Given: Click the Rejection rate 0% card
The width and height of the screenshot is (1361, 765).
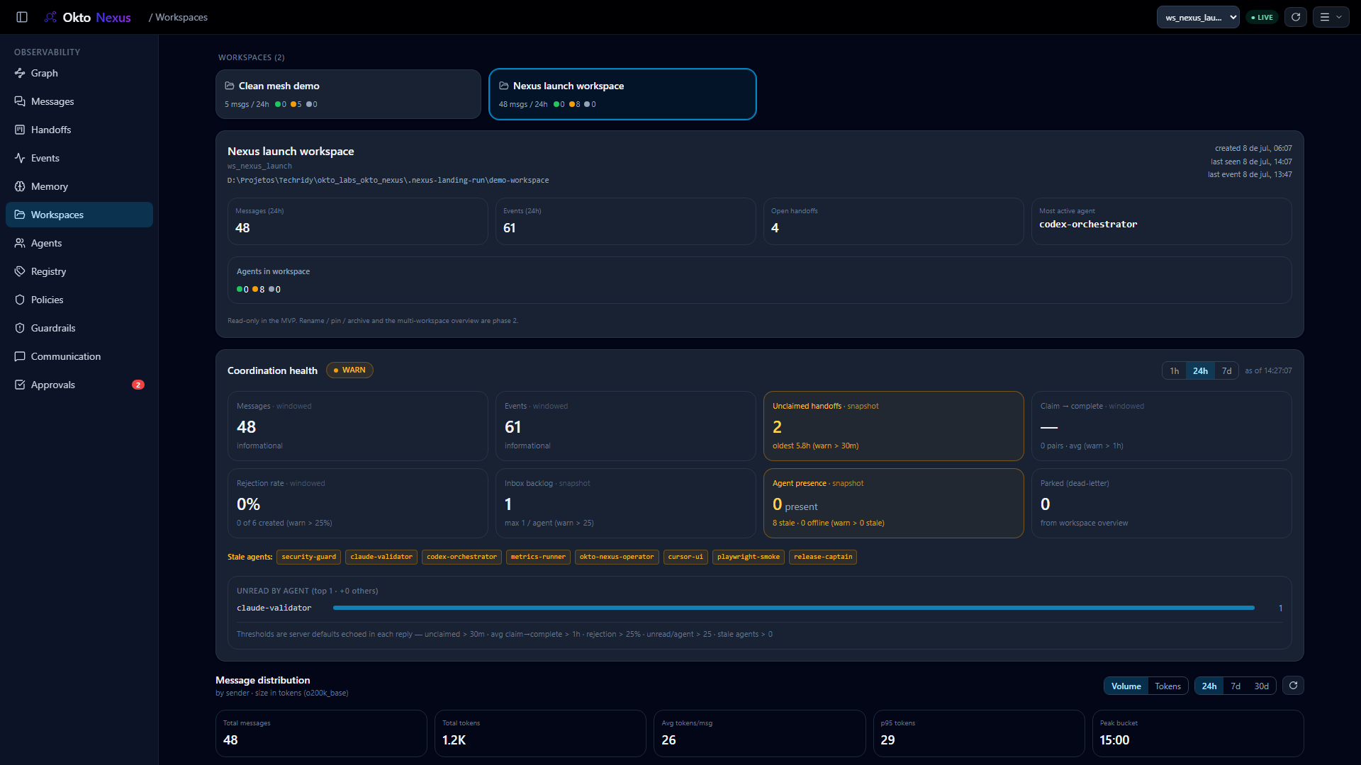Looking at the screenshot, I should pyautogui.click(x=357, y=503).
